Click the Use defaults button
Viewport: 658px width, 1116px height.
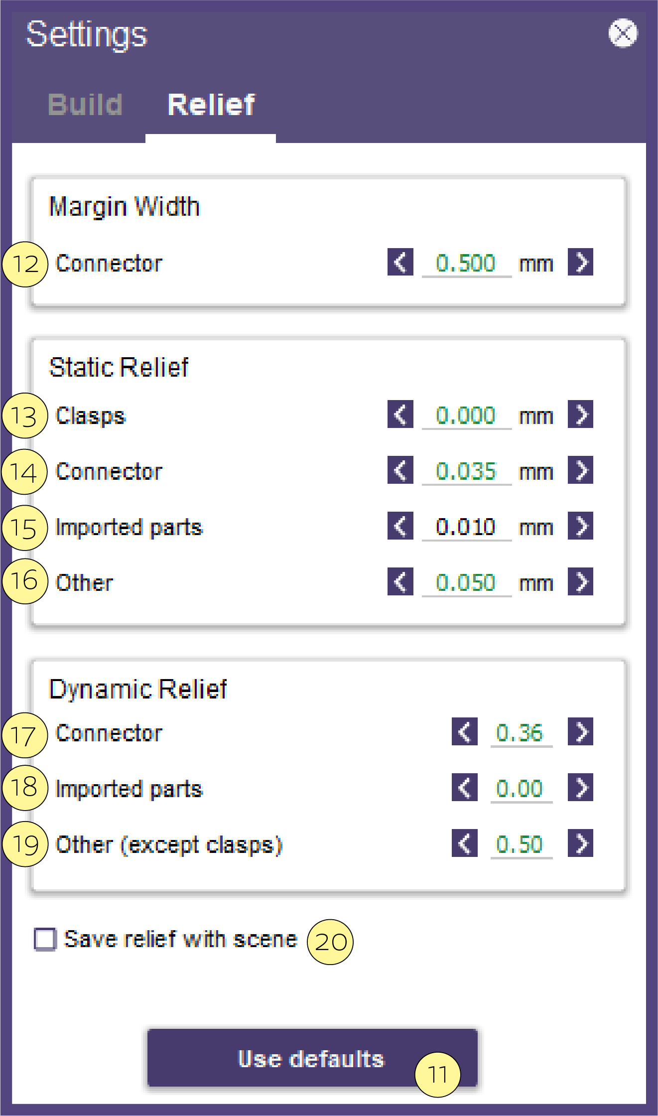click(312, 1058)
